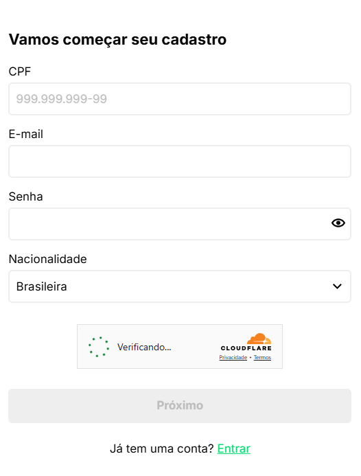The height and width of the screenshot is (476, 361).
Task: Click the green verification spinner
Action: 99,347
